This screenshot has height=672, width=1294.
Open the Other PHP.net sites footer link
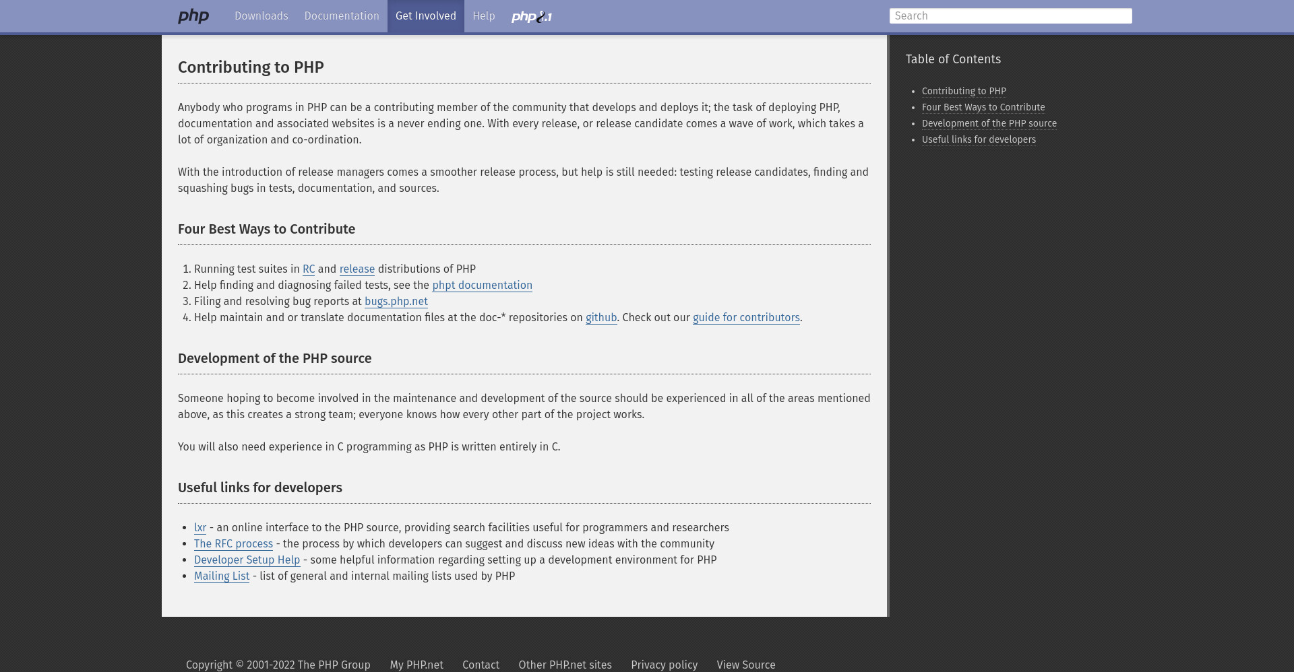tap(565, 665)
